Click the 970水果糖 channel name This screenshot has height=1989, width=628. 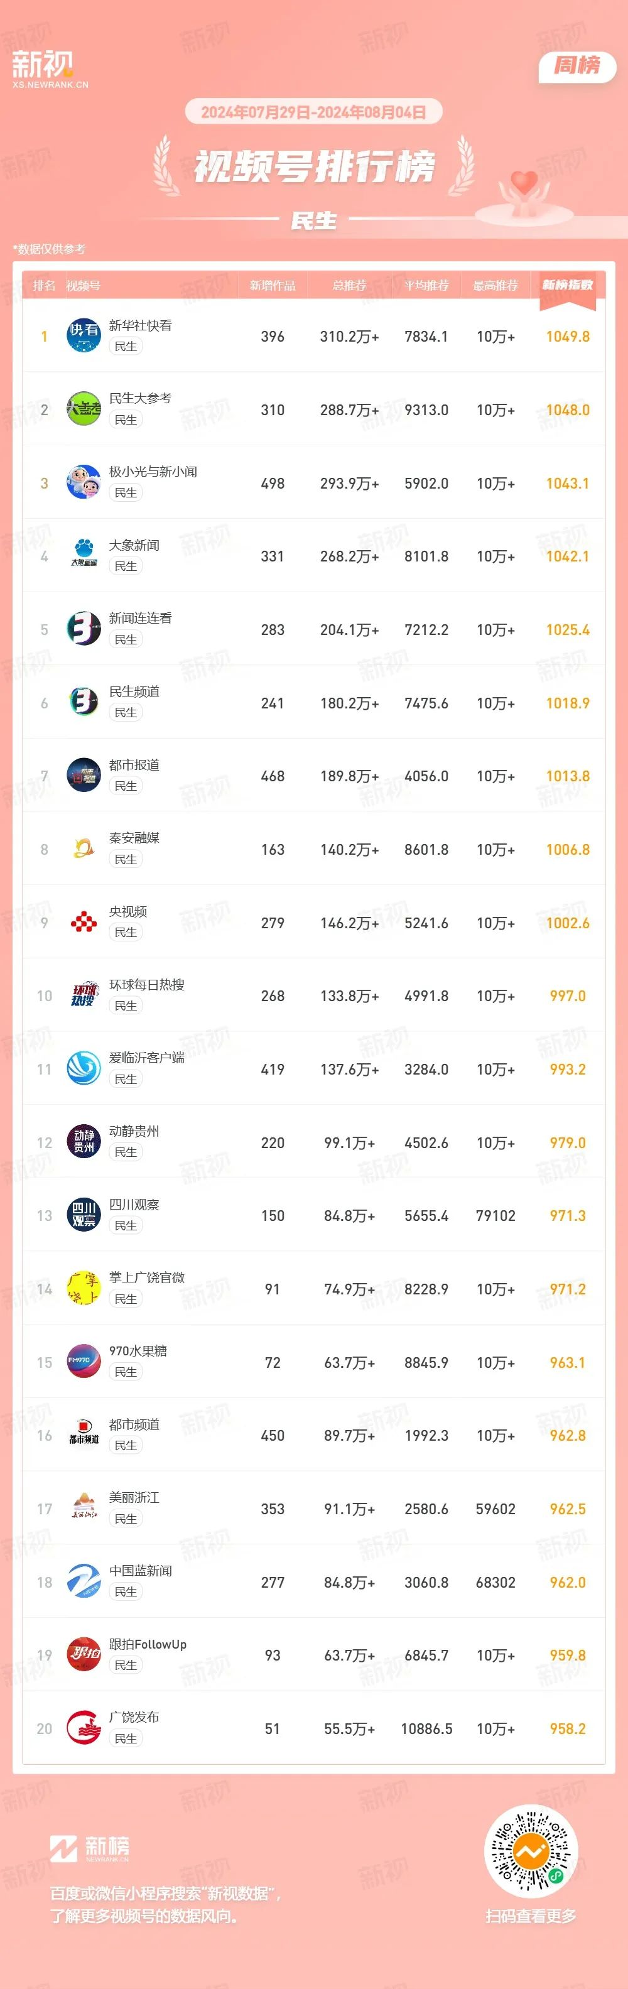pyautogui.click(x=138, y=1350)
